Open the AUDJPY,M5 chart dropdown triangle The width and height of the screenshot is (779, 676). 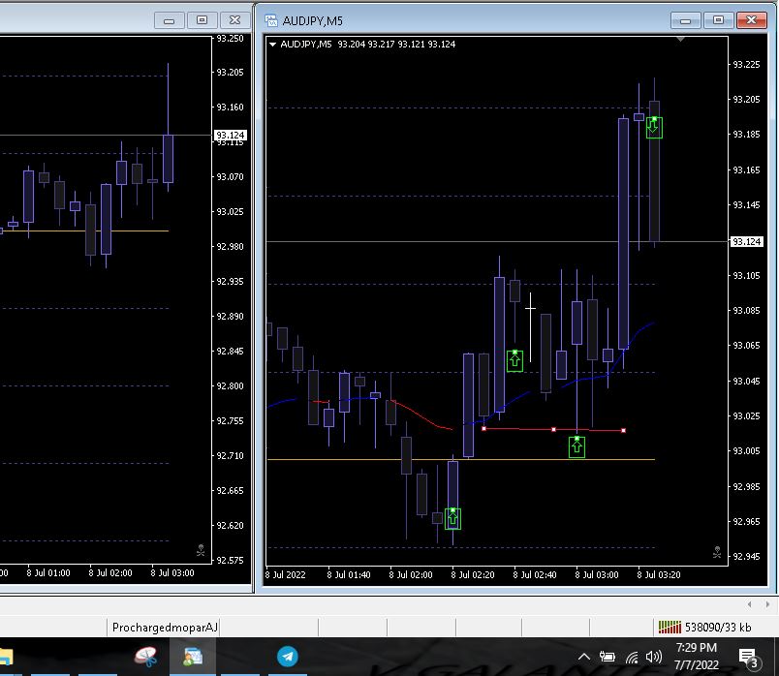[x=273, y=45]
